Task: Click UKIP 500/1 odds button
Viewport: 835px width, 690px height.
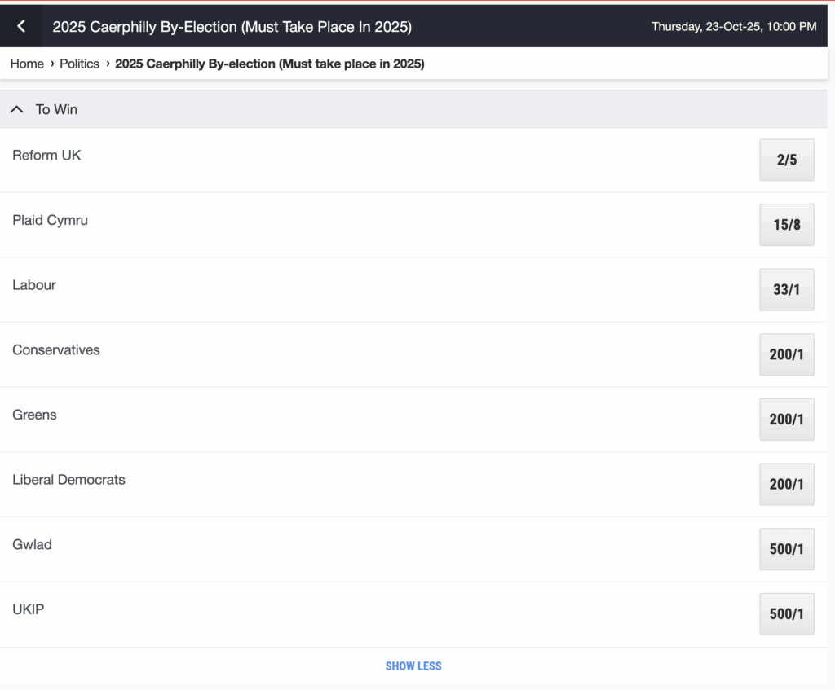Action: 786,613
